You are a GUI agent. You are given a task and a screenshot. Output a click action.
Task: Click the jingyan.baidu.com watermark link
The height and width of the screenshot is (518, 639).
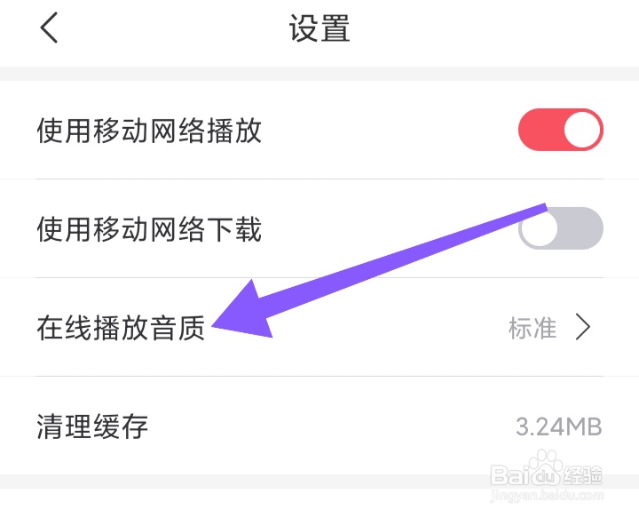[547, 496]
